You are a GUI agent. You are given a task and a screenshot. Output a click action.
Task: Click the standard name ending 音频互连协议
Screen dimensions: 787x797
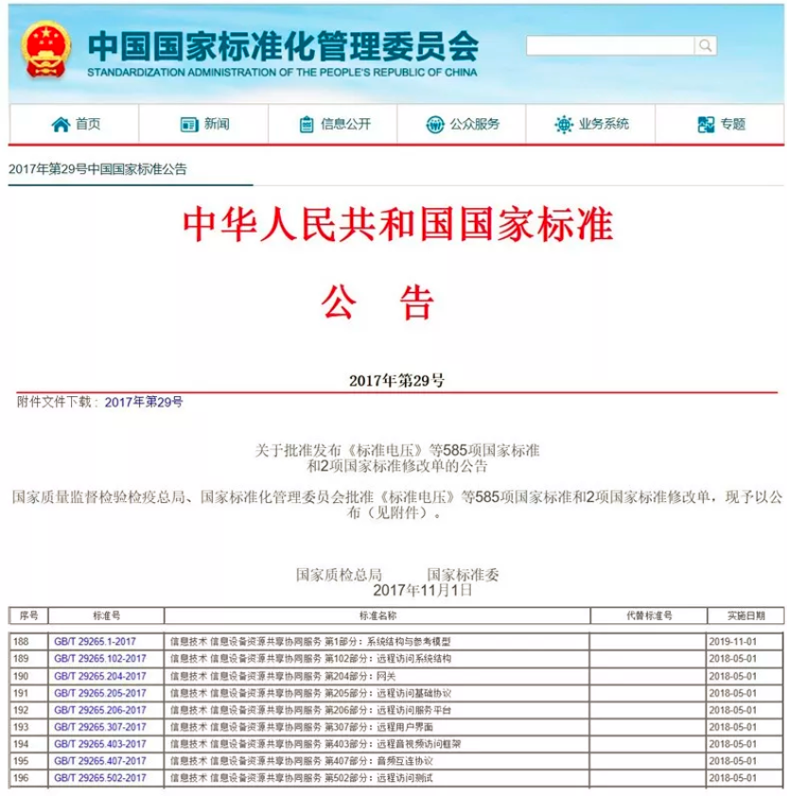coord(302,761)
